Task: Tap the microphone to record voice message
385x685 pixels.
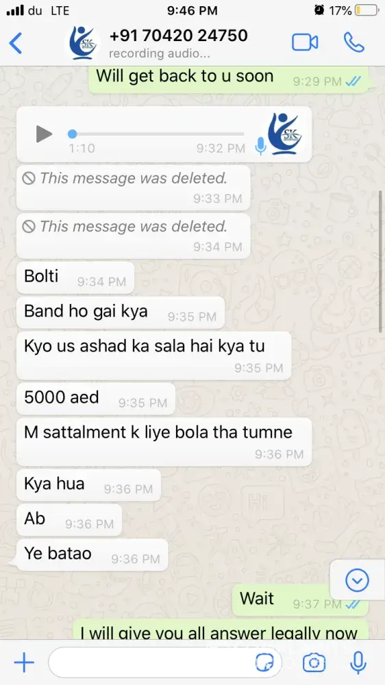Action: (x=358, y=662)
